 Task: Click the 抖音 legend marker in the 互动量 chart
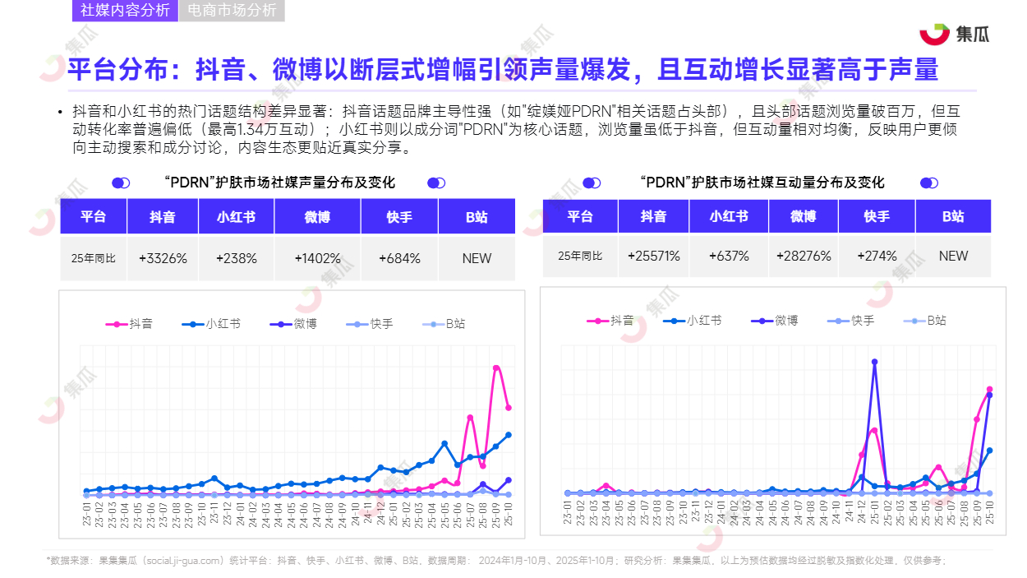(597, 321)
